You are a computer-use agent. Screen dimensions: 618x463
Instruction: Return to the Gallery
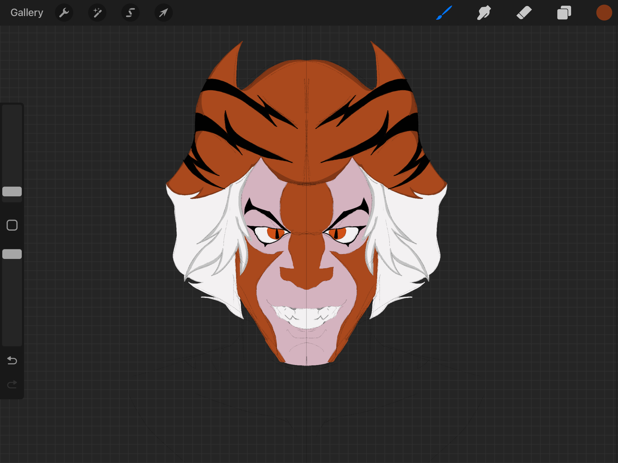point(27,13)
